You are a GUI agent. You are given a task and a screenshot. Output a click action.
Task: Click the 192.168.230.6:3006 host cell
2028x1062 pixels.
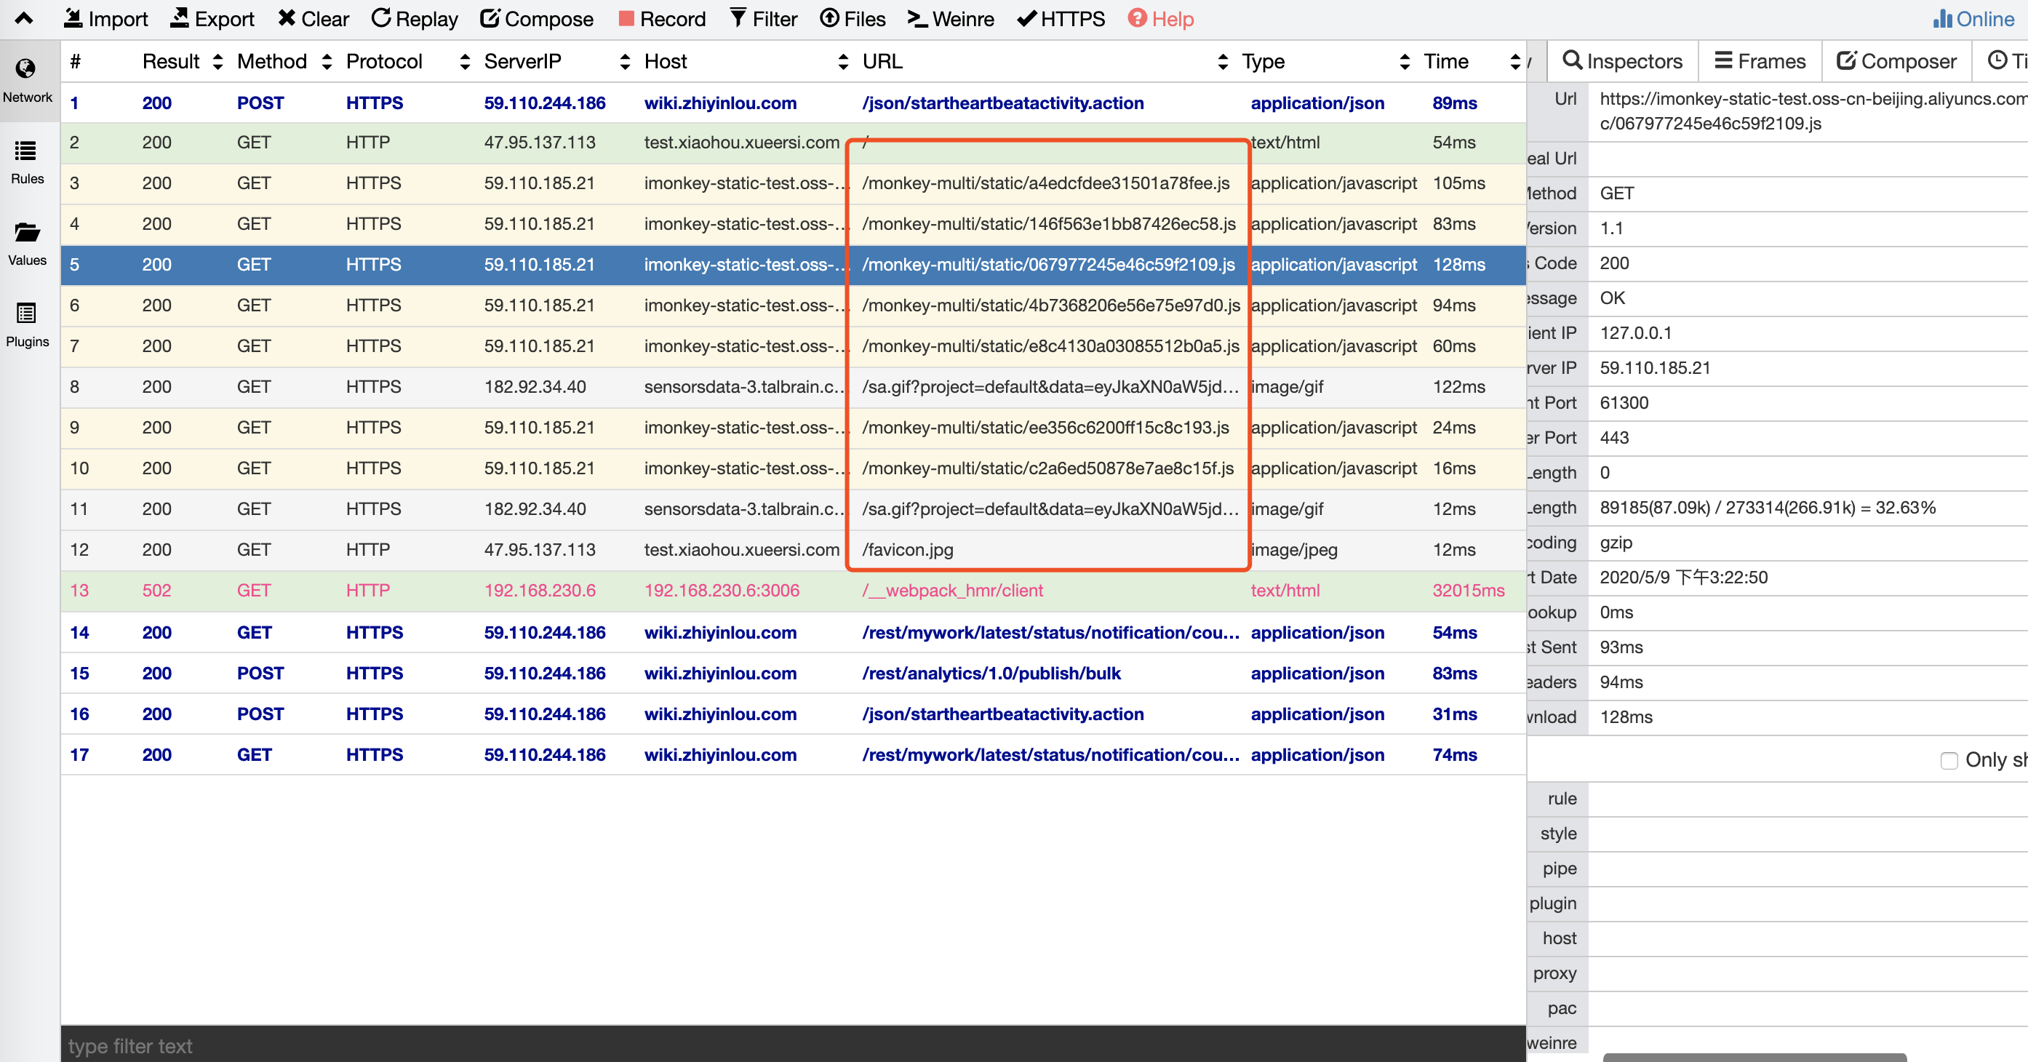point(721,591)
